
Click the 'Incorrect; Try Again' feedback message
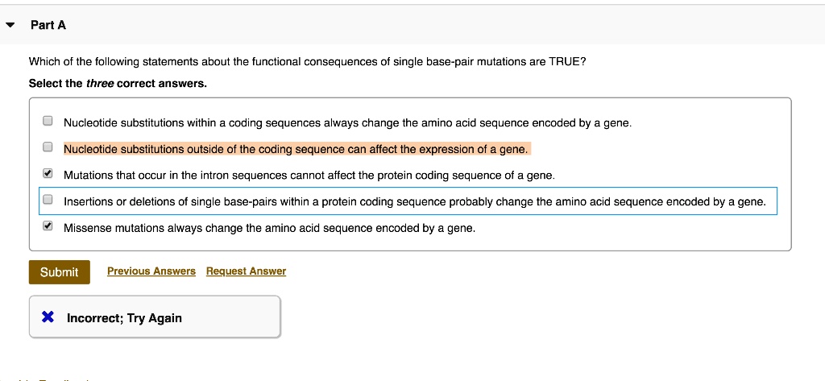(x=124, y=318)
